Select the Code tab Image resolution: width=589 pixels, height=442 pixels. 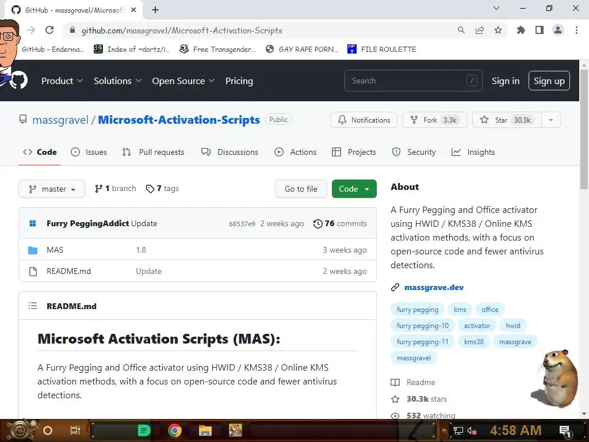tap(40, 152)
